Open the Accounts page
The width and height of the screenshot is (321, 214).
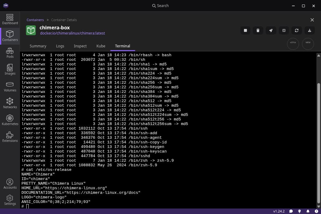[x=10, y=184]
